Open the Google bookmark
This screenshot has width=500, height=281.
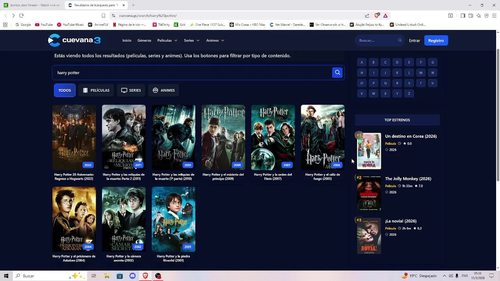(23, 25)
